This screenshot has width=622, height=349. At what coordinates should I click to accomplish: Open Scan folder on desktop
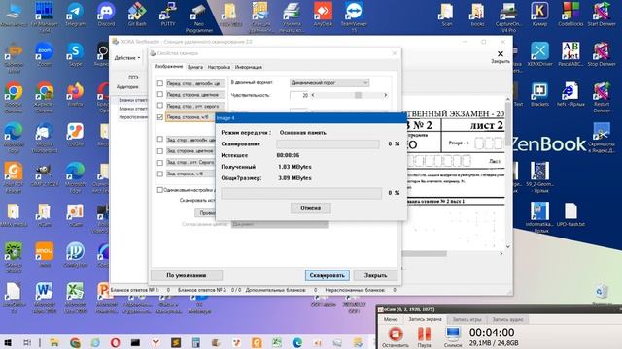tap(447, 15)
